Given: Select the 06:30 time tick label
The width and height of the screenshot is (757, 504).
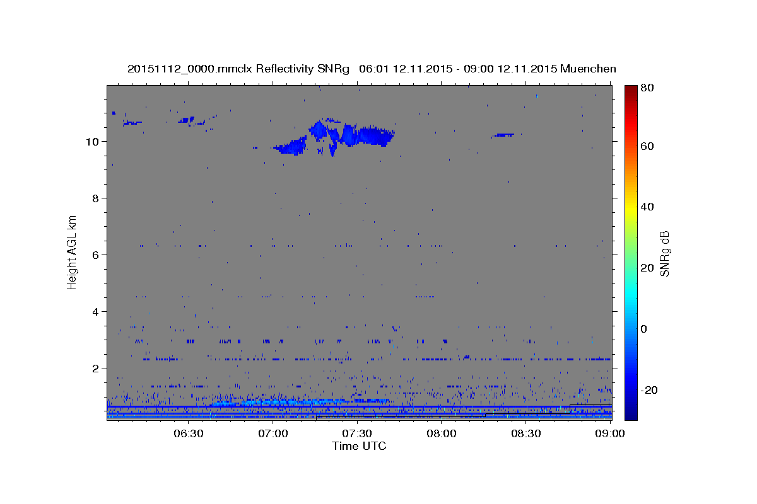Looking at the screenshot, I should [x=188, y=433].
